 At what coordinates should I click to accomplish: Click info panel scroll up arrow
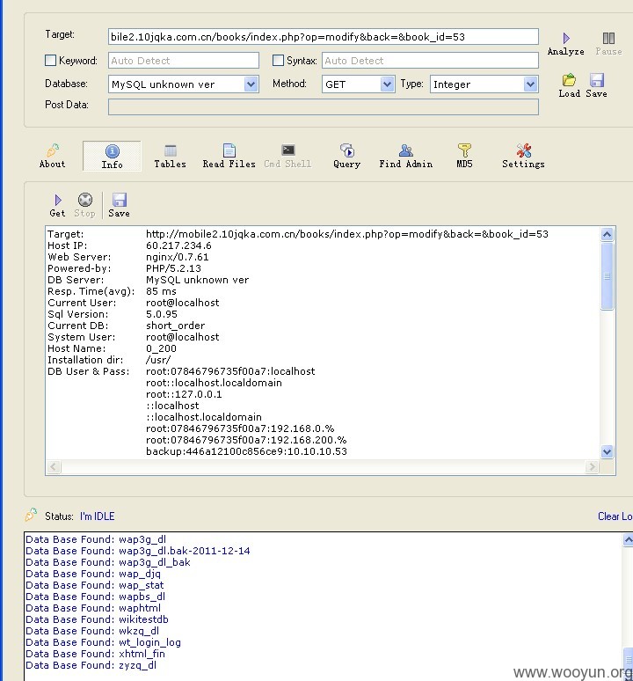[x=607, y=235]
